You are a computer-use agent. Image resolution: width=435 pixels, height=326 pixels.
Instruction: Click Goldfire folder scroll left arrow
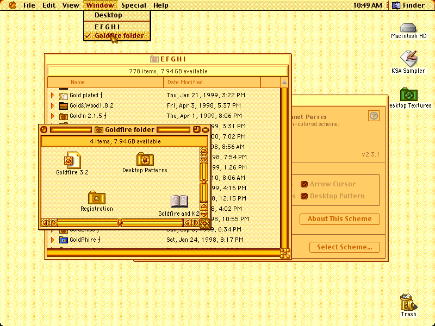tap(45, 223)
